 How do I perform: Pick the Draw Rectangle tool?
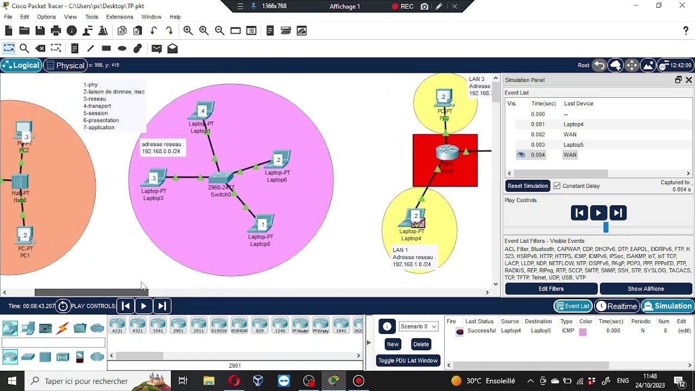tap(106, 48)
